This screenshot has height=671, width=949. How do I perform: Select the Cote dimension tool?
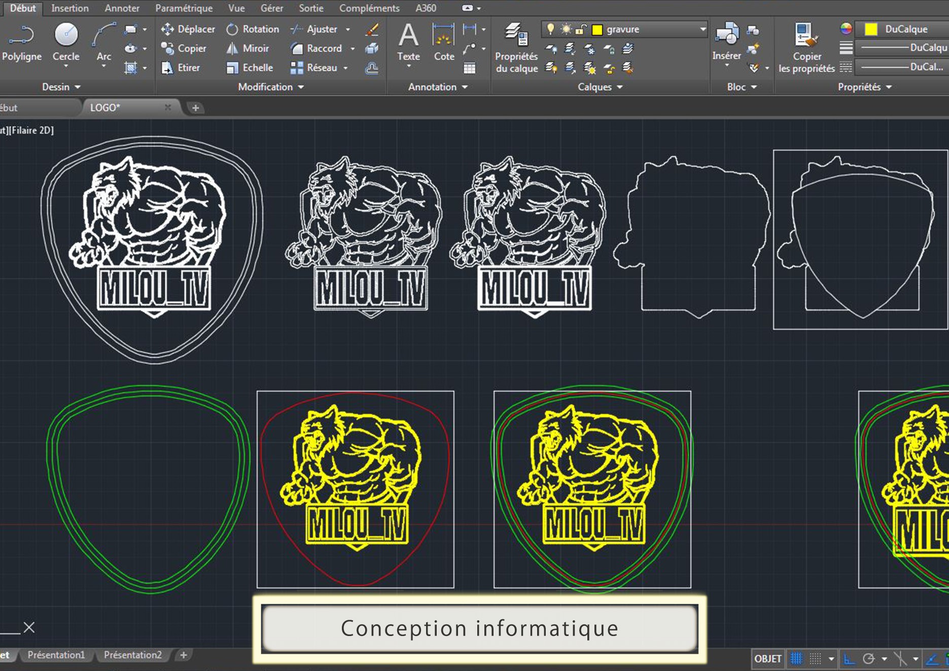[444, 43]
